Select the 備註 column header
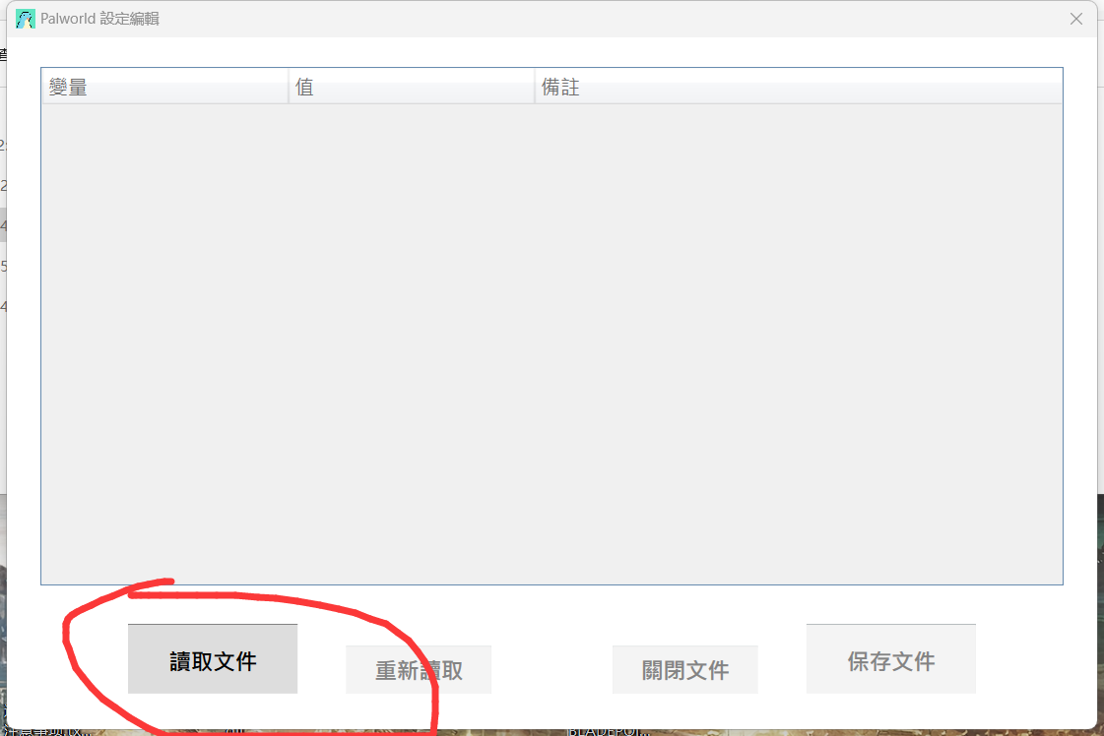The height and width of the screenshot is (736, 1104). (799, 87)
